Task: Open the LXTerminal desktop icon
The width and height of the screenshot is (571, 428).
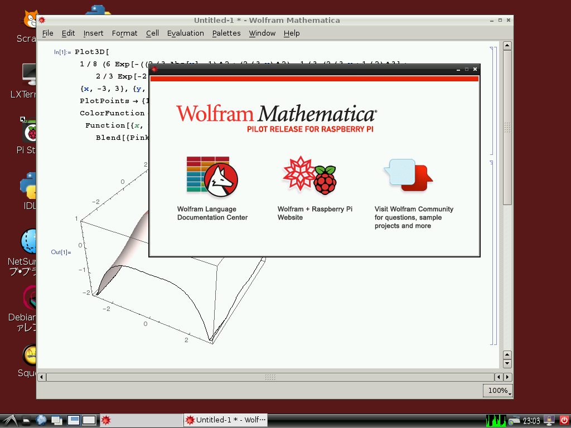Action: (x=29, y=74)
